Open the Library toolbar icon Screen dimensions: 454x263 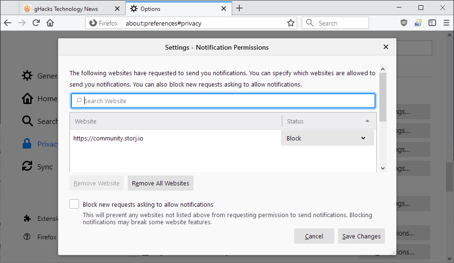coord(418,23)
